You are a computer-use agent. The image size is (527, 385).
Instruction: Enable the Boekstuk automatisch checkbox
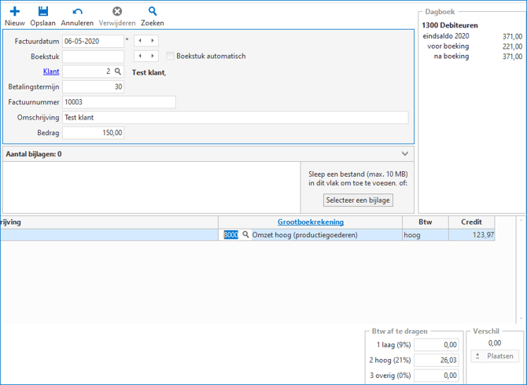[170, 57]
